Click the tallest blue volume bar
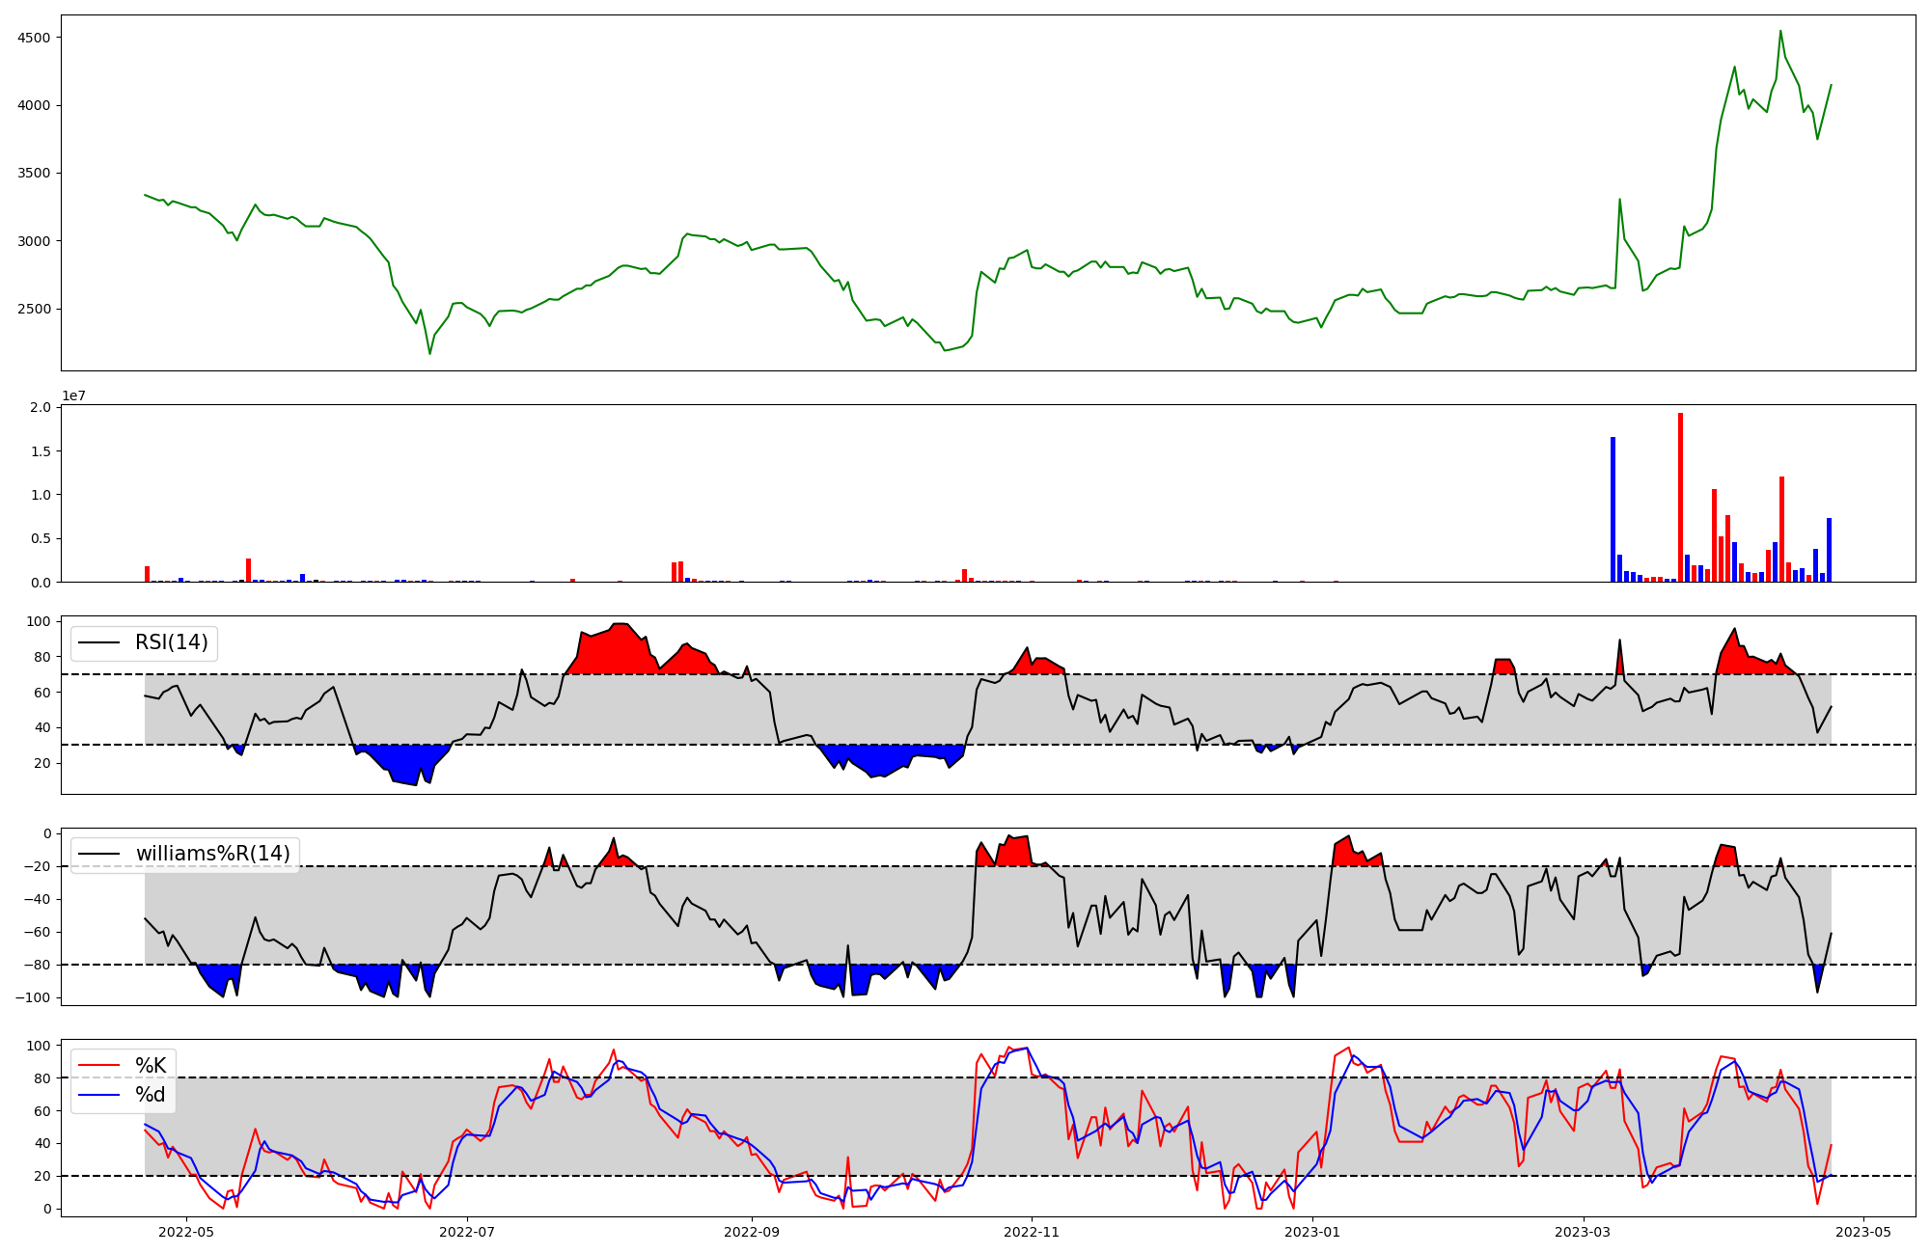The width and height of the screenshot is (1930, 1254). click(x=1613, y=509)
